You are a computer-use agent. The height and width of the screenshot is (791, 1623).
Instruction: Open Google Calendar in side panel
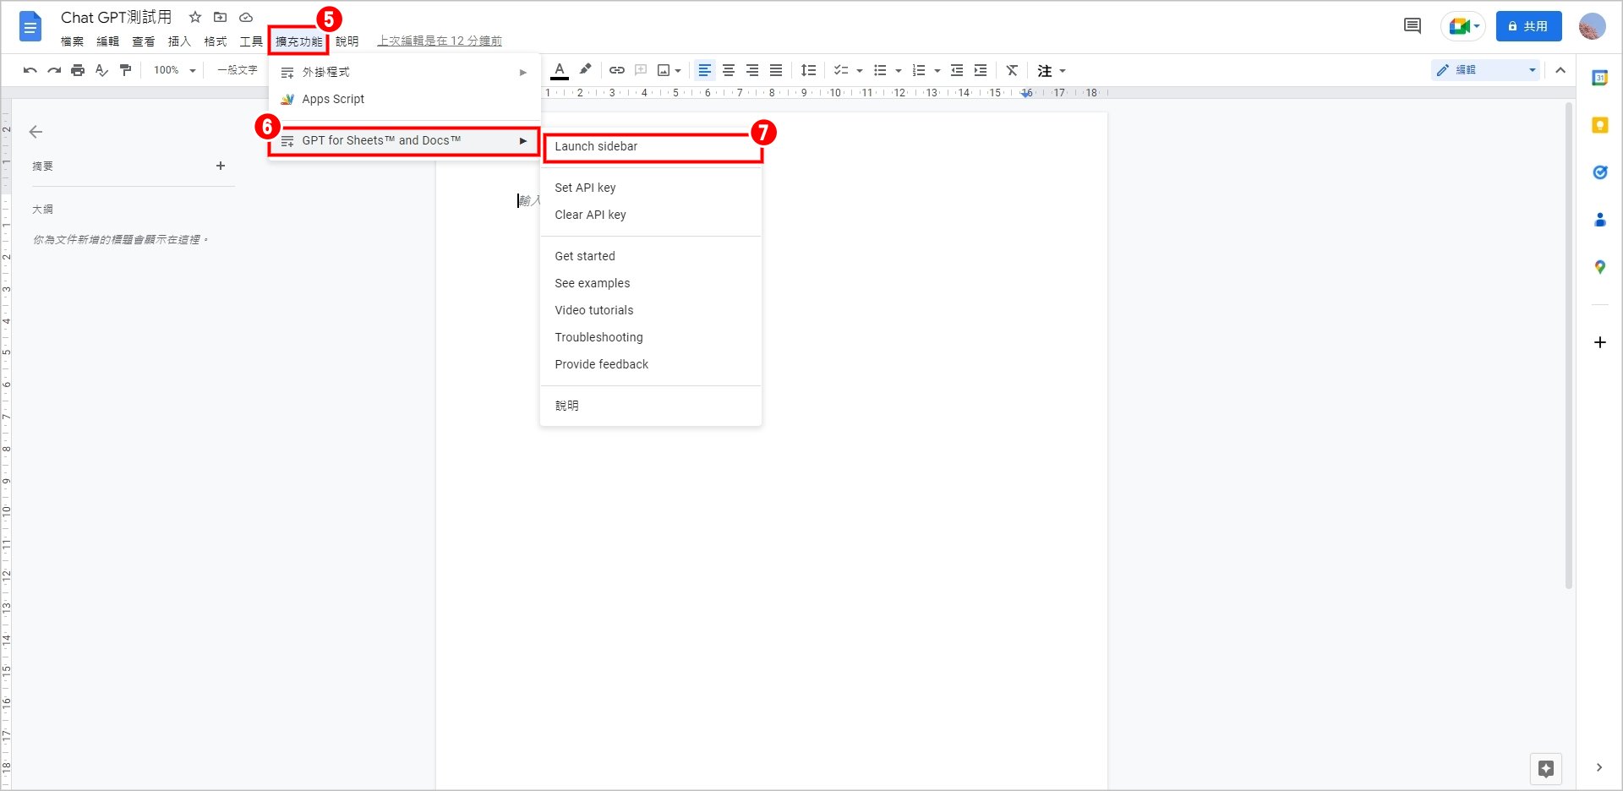click(x=1599, y=78)
